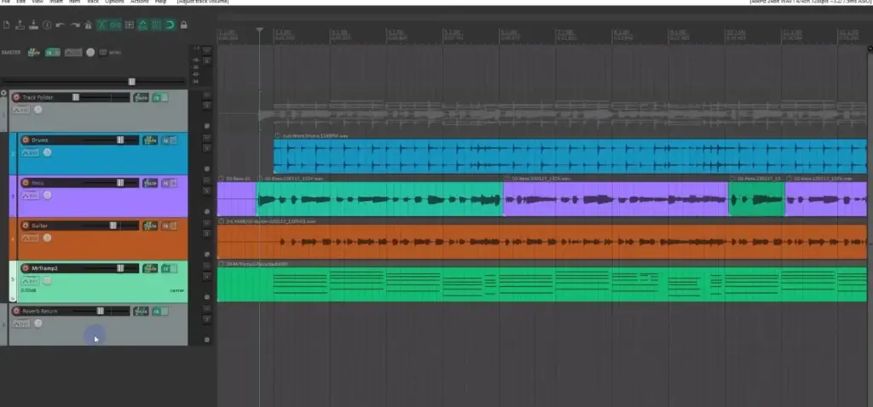This screenshot has width=873, height=407.
Task: Arm the Drums track for recording
Action: [25, 140]
